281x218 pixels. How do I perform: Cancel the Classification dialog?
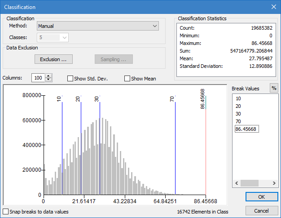[261, 211]
